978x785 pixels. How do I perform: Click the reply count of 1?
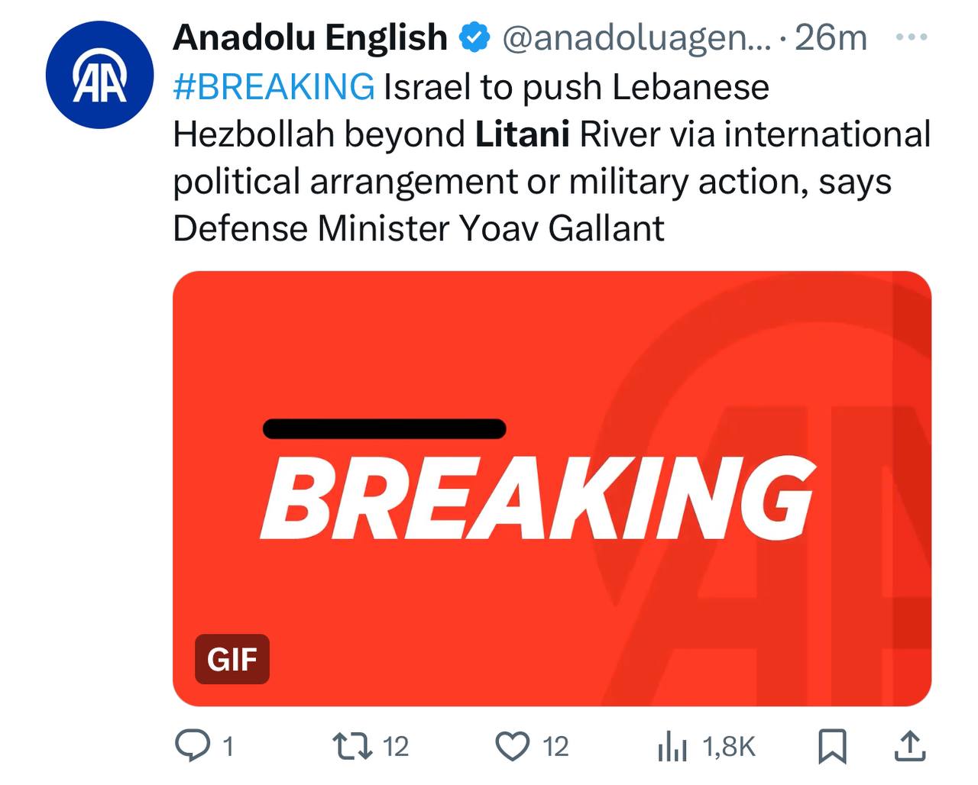(228, 746)
